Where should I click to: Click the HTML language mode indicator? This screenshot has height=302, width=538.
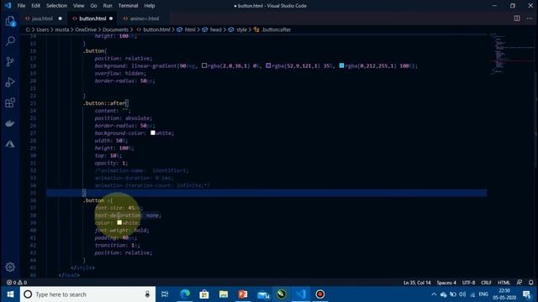(x=504, y=283)
